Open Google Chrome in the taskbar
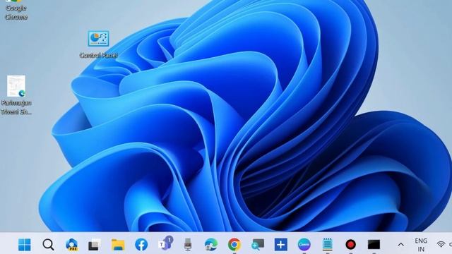Image resolution: width=452 pixels, height=254 pixels. [x=234, y=245]
